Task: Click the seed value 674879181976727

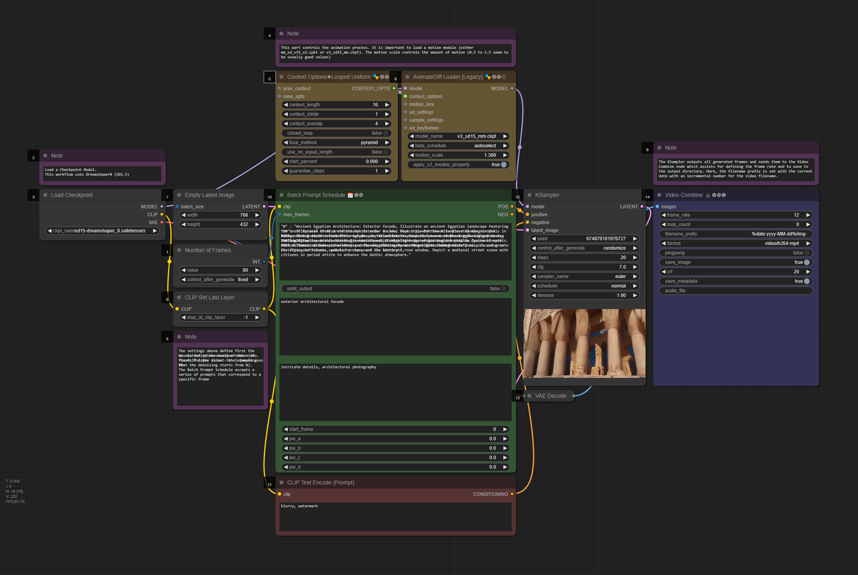Action: [606, 239]
